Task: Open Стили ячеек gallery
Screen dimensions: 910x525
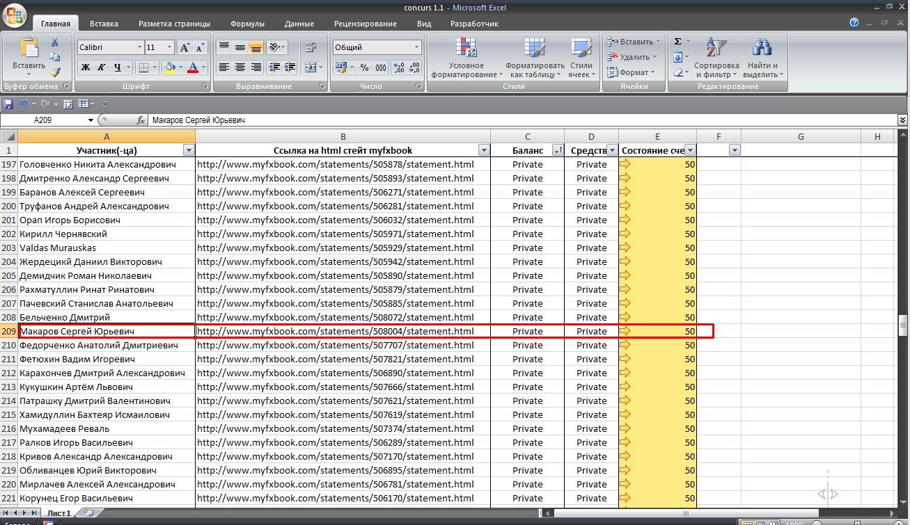Action: (581, 57)
